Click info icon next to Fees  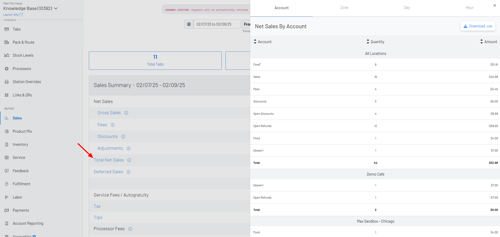click(x=113, y=125)
